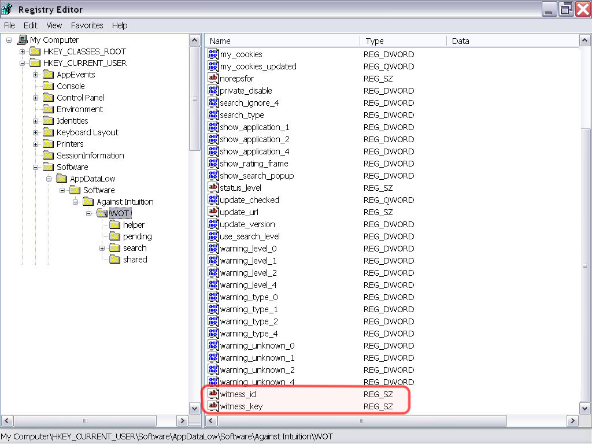Expand the AppEvents key
The width and height of the screenshot is (592, 444).
35,75
